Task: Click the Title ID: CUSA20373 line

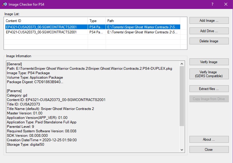Action: [23, 104]
